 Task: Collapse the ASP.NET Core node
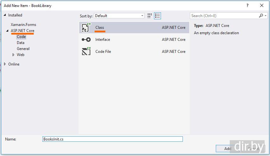point(7,31)
